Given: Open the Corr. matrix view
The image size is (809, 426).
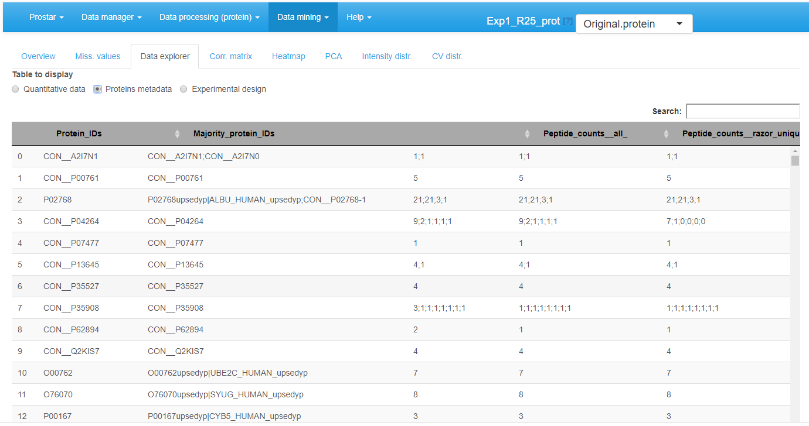Looking at the screenshot, I should point(230,56).
